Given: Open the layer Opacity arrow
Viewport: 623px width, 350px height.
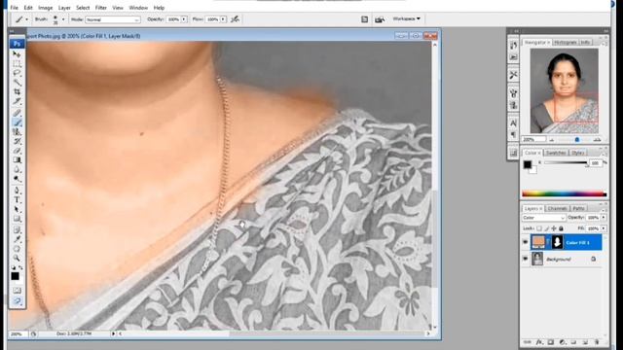Looking at the screenshot, I should tap(604, 218).
